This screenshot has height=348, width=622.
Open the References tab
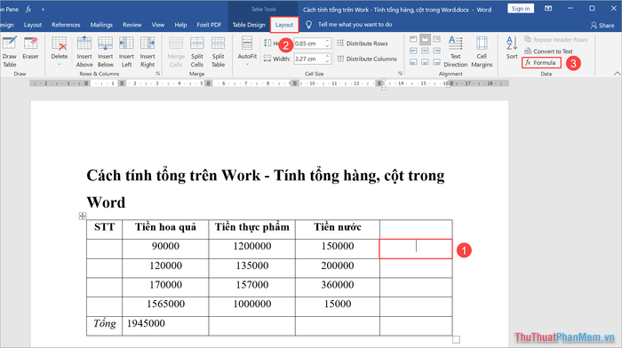pos(66,25)
